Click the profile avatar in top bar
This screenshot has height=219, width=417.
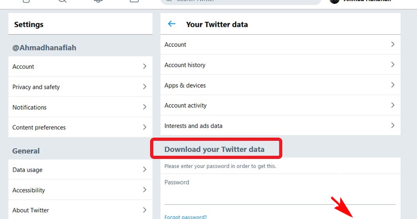[x=334, y=1]
